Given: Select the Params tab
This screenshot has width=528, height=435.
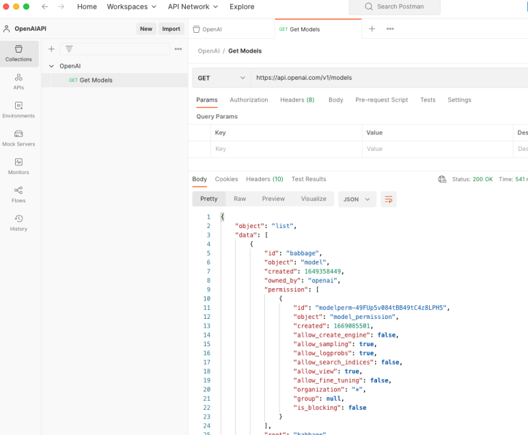Looking at the screenshot, I should 207,100.
